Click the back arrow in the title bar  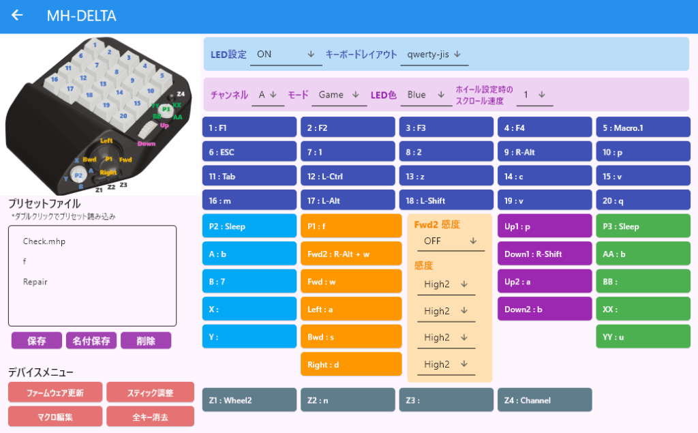(16, 15)
